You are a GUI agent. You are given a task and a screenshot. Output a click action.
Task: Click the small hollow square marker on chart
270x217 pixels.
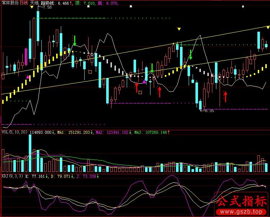(140, 92)
